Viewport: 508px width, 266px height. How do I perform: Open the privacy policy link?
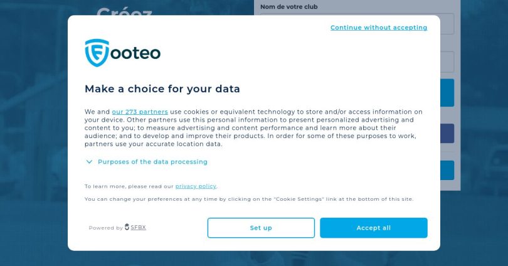tap(196, 186)
